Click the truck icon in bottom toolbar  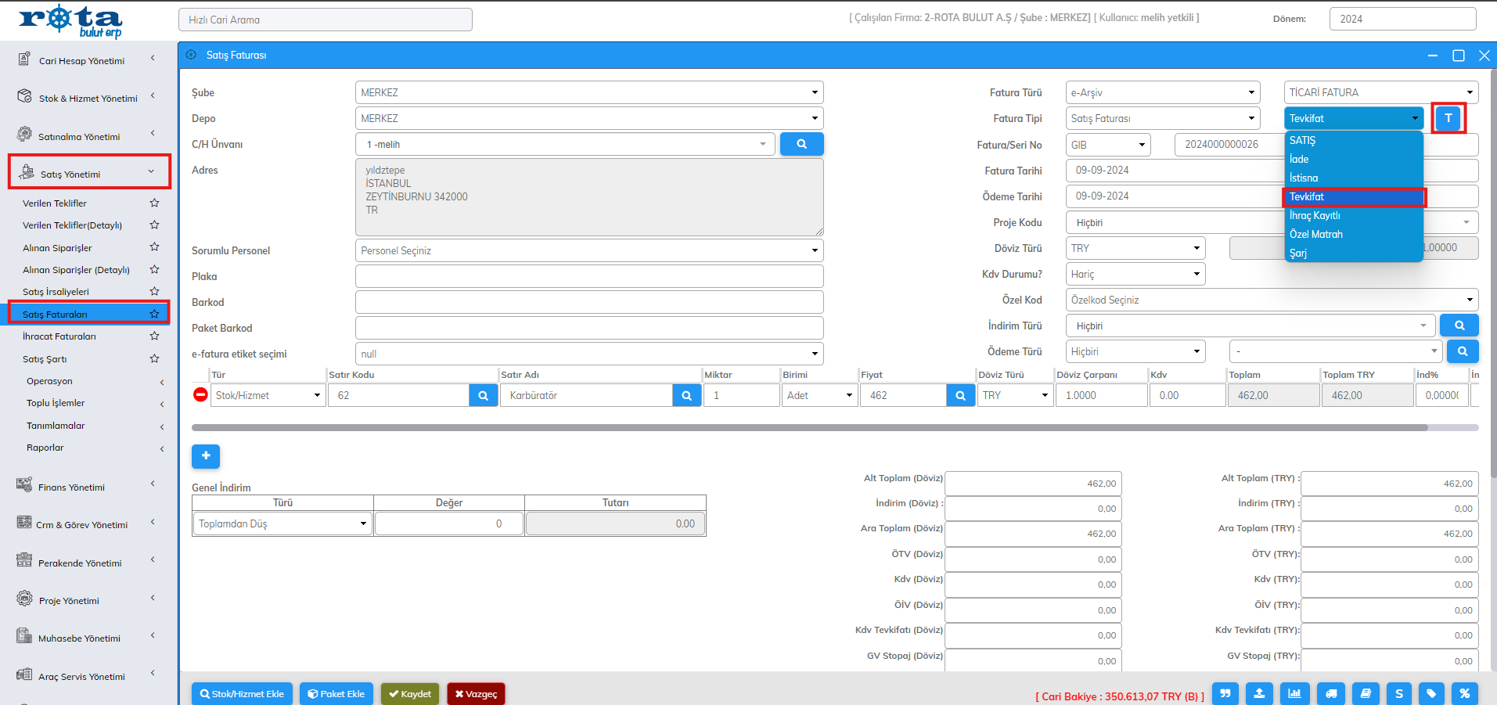1330,693
